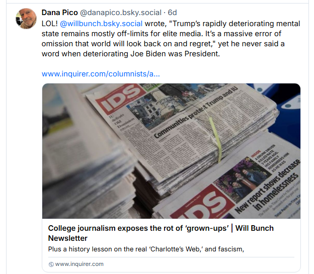
Task: Click the globe icon beside www.inquirer.com
Action: tap(51, 264)
